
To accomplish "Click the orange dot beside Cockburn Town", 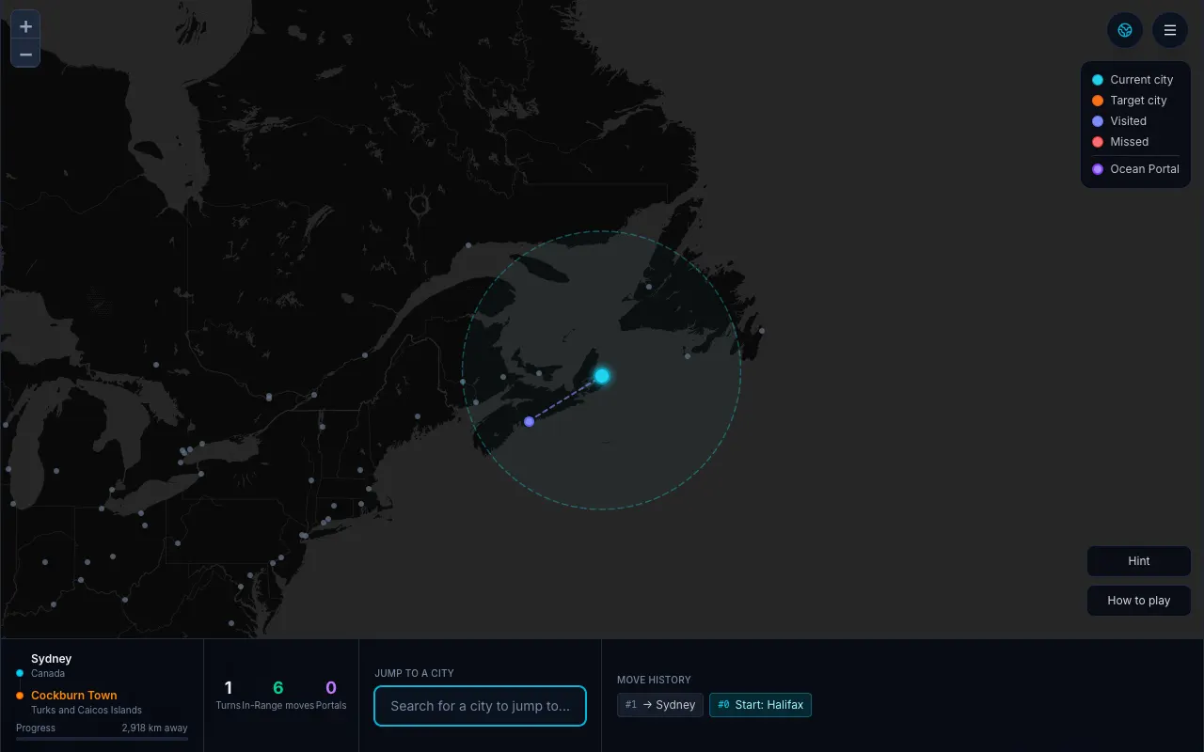I will coord(20,696).
